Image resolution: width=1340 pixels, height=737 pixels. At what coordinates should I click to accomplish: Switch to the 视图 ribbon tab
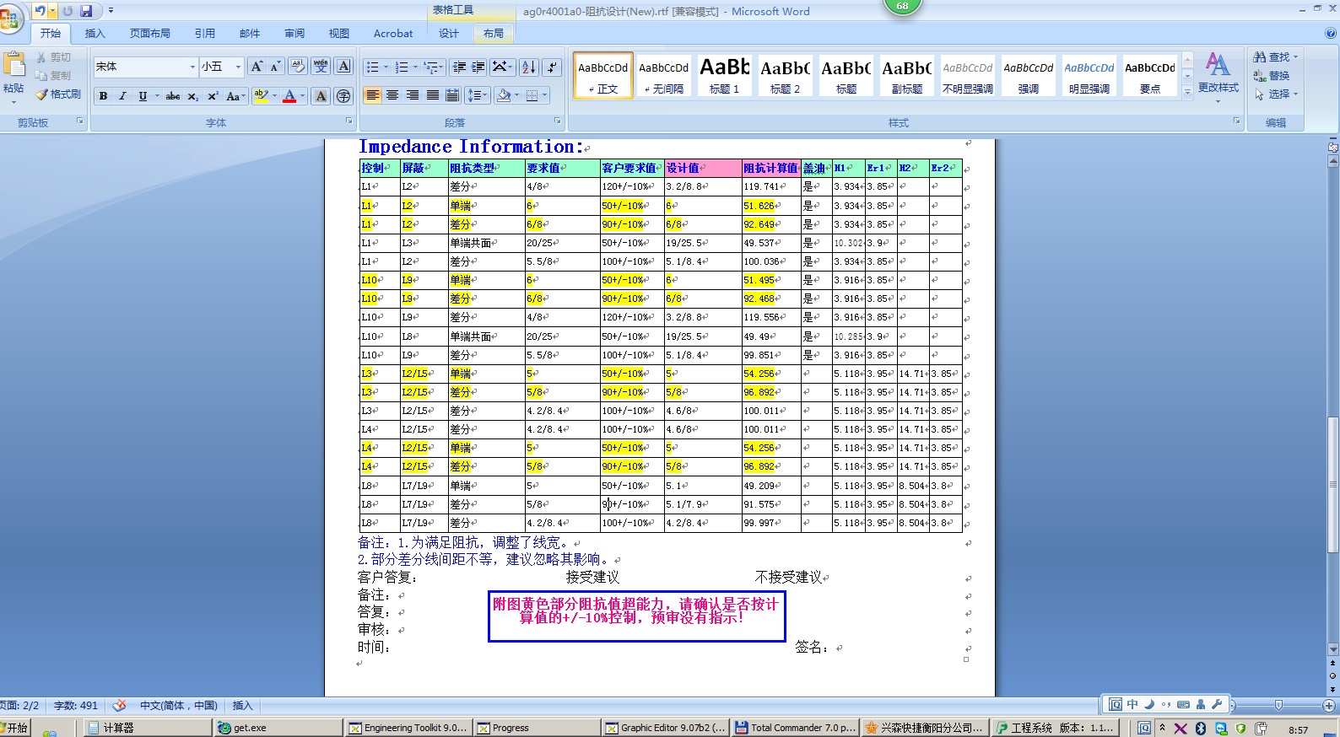[x=339, y=34]
